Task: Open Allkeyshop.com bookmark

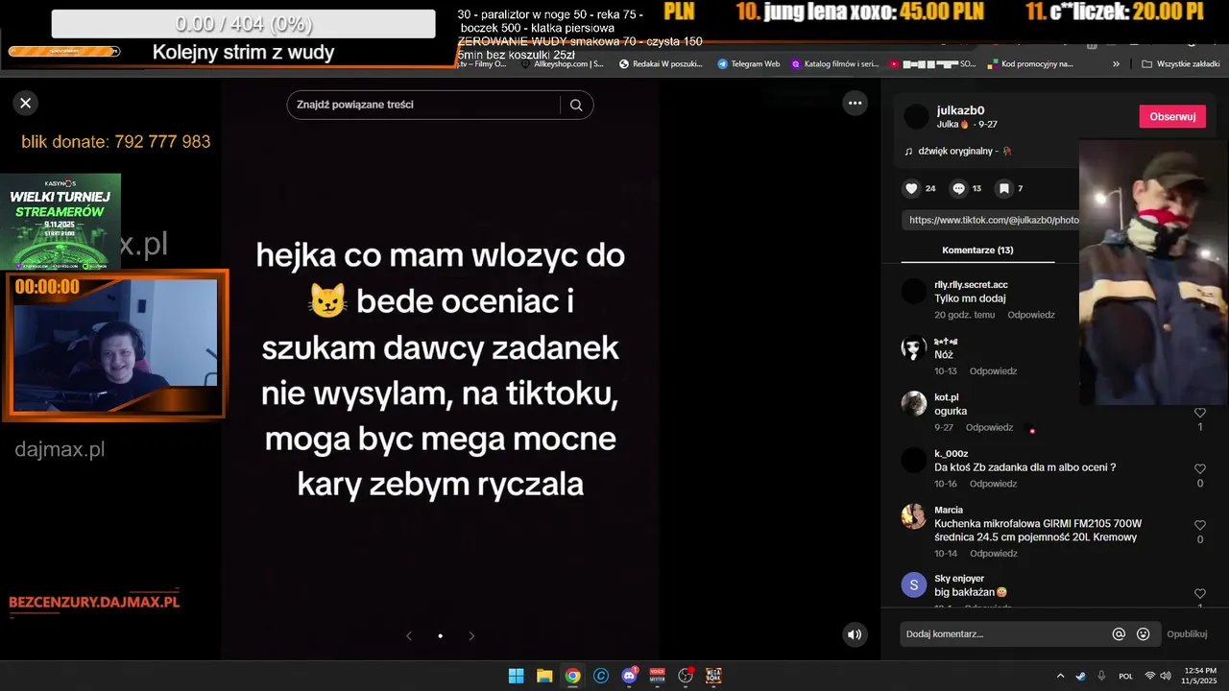Action: pos(562,64)
